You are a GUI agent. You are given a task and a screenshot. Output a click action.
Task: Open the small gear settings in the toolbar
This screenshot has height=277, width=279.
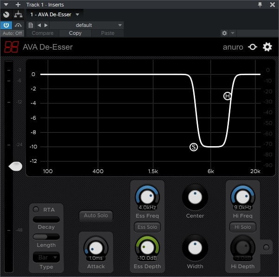(x=224, y=33)
